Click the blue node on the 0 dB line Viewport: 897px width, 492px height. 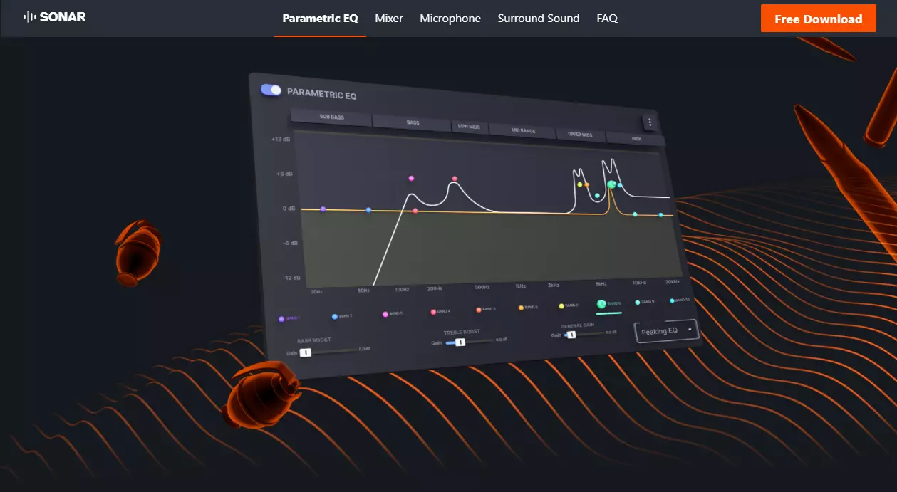[x=368, y=210]
